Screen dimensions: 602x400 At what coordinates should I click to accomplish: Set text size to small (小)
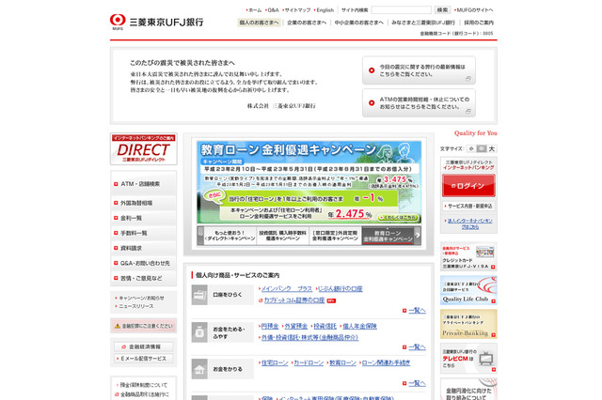pos(471,148)
